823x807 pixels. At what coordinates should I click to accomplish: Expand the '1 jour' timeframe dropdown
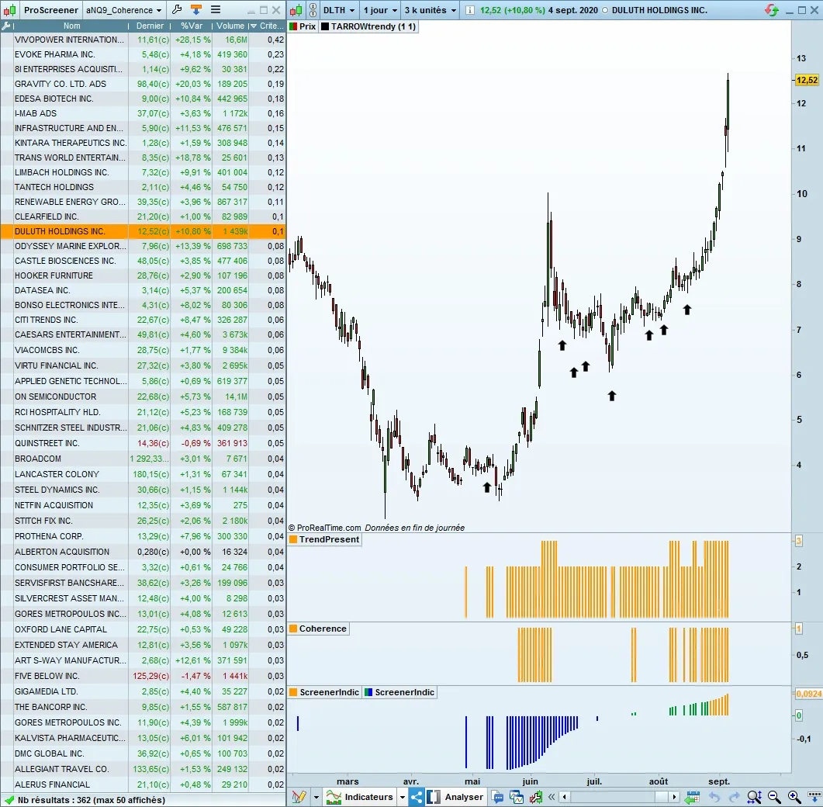[x=380, y=10]
